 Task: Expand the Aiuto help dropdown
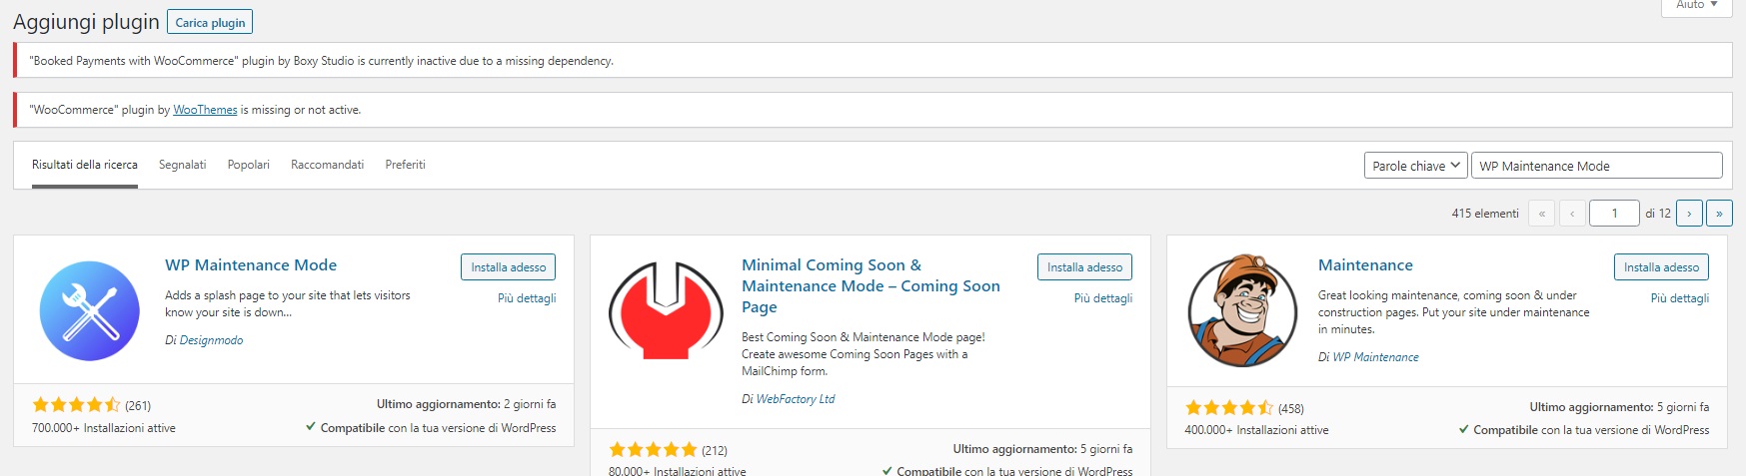coord(1697,6)
